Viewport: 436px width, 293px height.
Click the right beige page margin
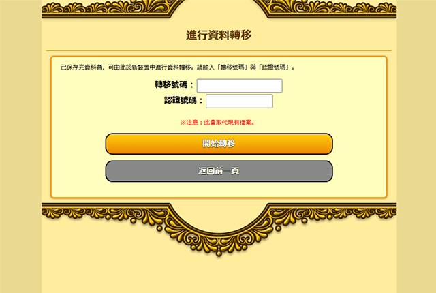pyautogui.click(x=416, y=146)
